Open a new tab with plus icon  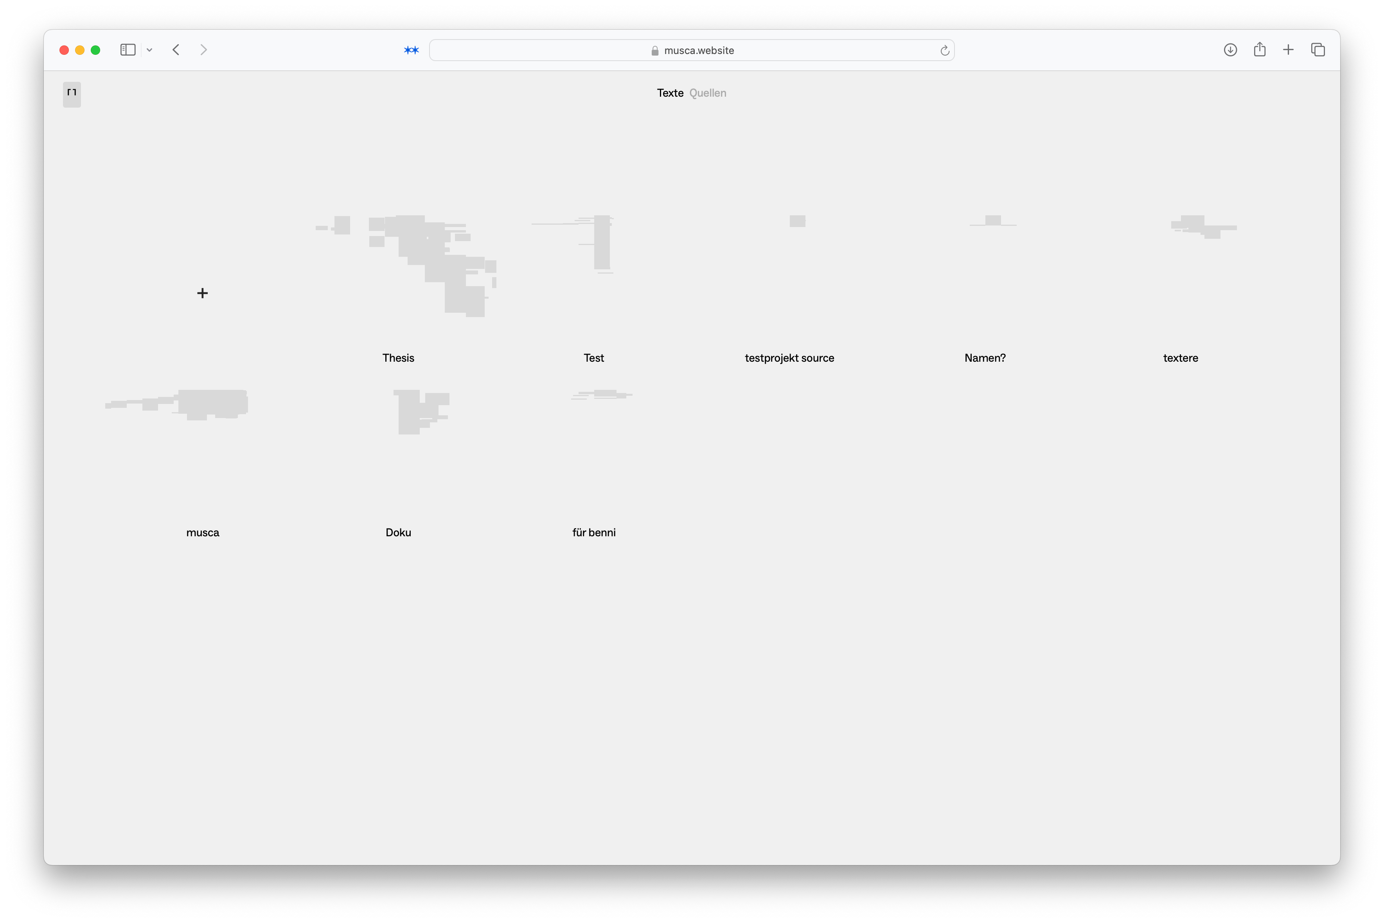click(1288, 50)
